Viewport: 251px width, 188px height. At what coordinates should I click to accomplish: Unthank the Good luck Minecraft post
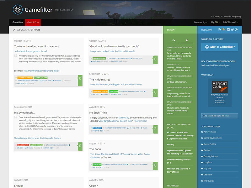[96, 61]
